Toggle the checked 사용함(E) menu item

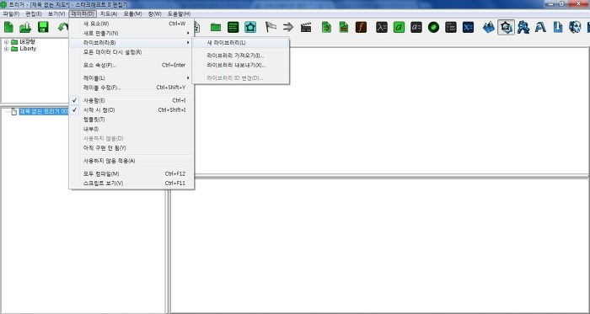coord(131,100)
